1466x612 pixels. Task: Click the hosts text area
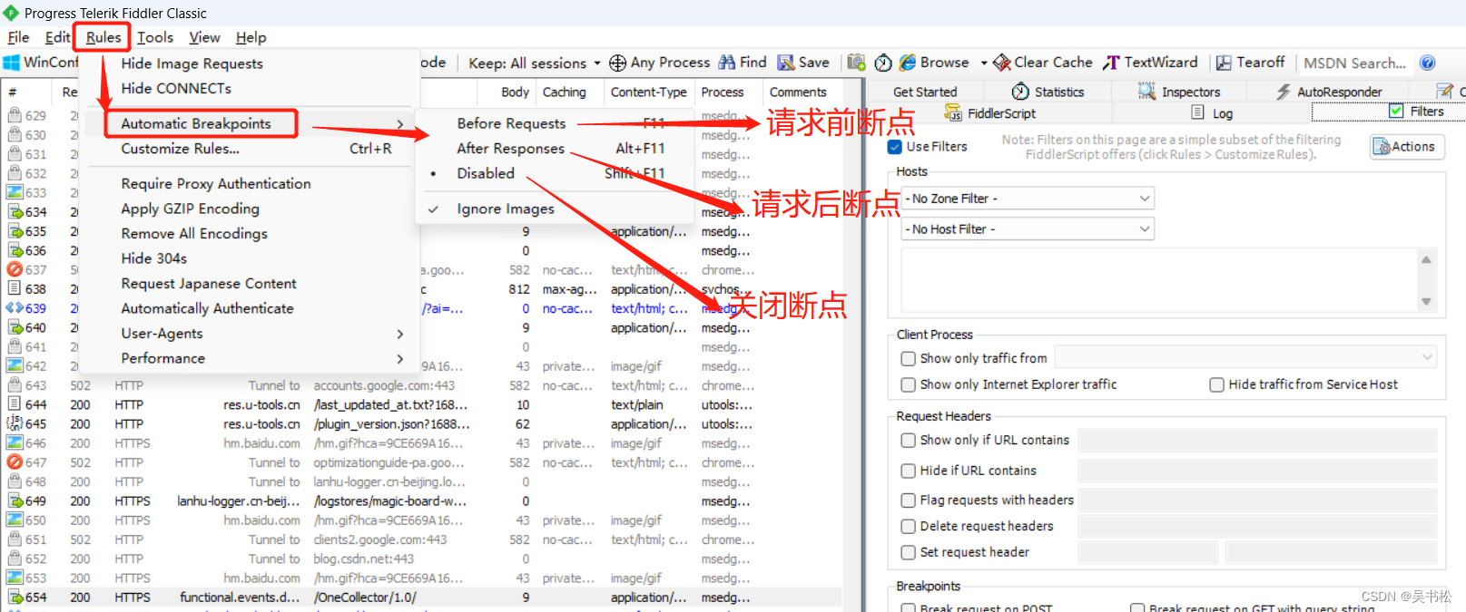click(x=1159, y=280)
